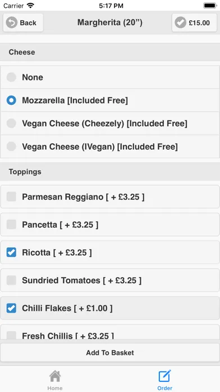Tap the Order pencil icon
Screen dimensions: 220x392
[x=164, y=376]
